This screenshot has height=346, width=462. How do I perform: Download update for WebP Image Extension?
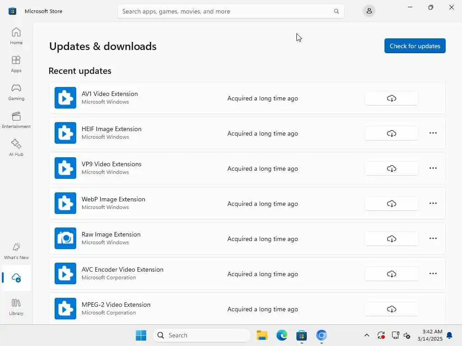coord(391,204)
